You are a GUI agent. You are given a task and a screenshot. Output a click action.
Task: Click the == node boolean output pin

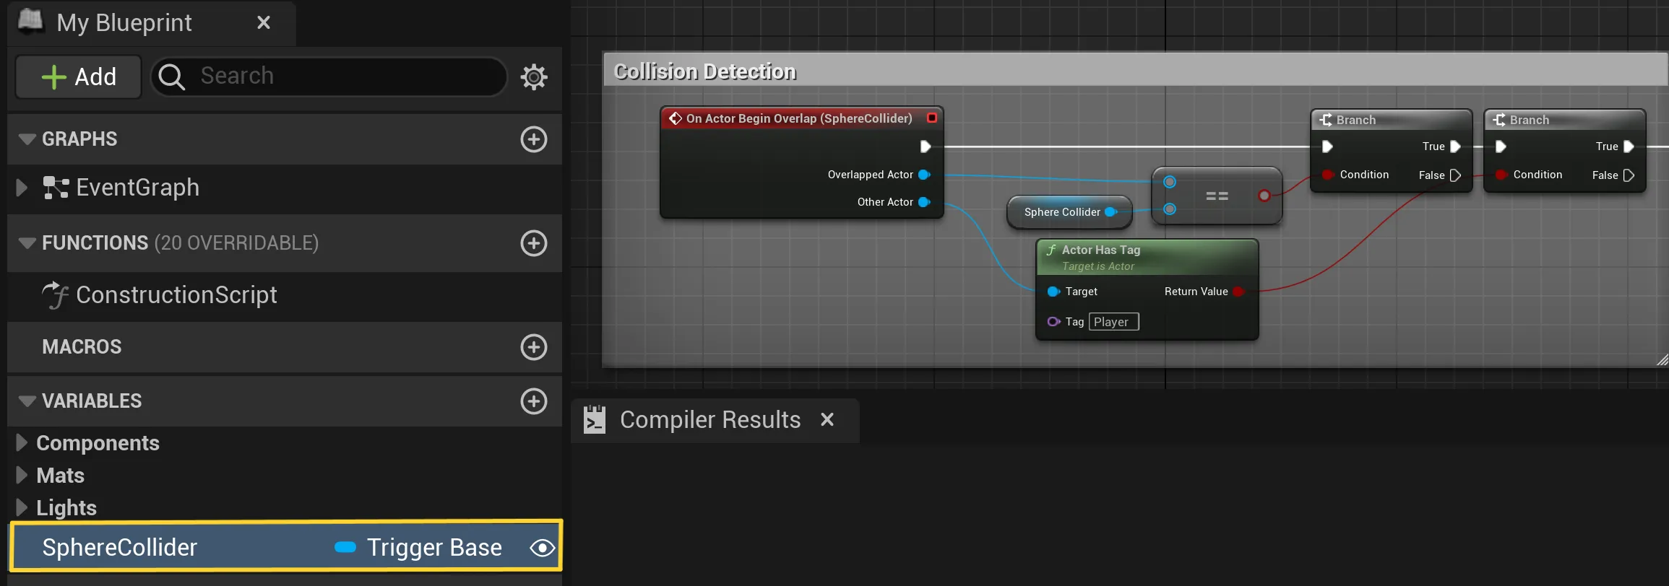[x=1264, y=196]
